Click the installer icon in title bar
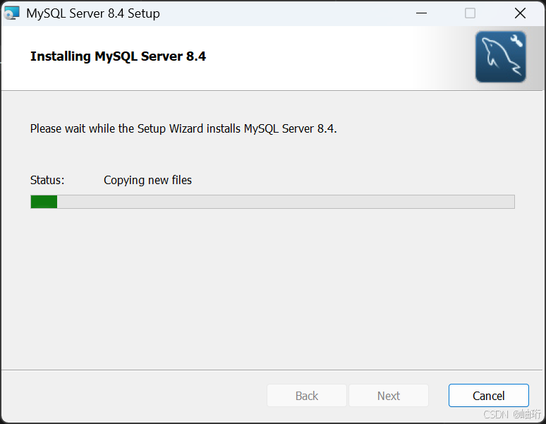Viewport: 546px width, 424px height. (x=11, y=13)
